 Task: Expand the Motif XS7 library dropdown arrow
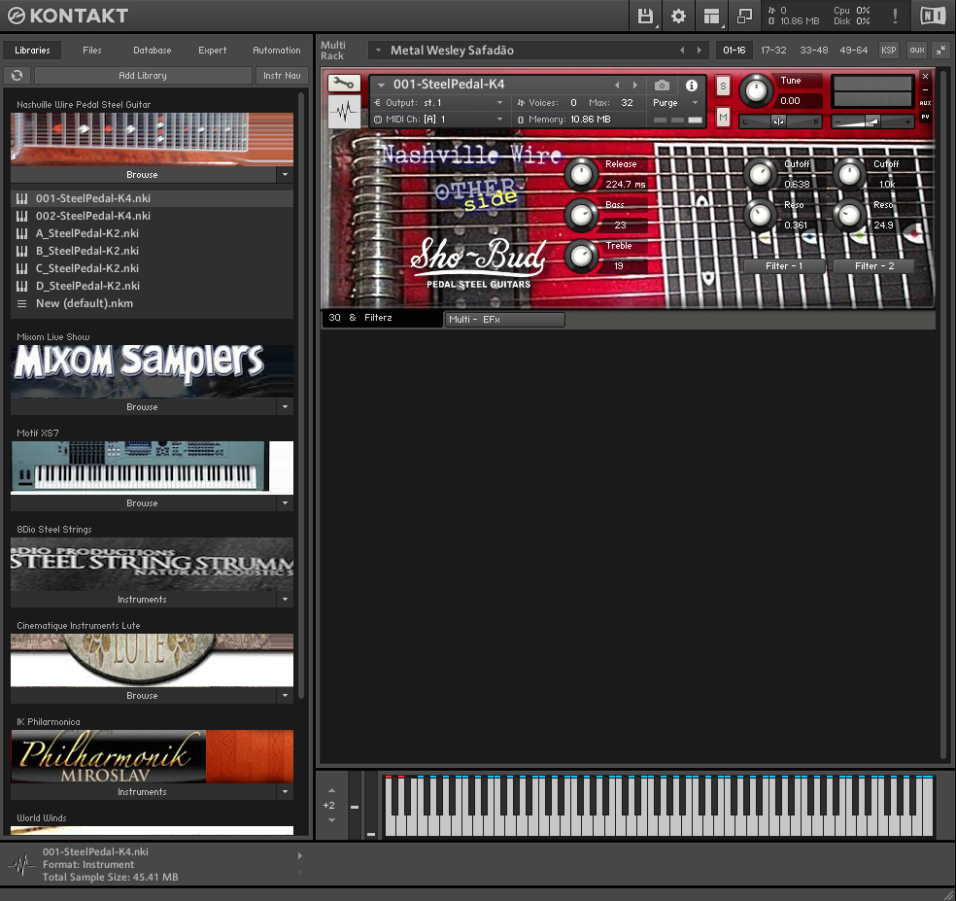pyautogui.click(x=285, y=503)
